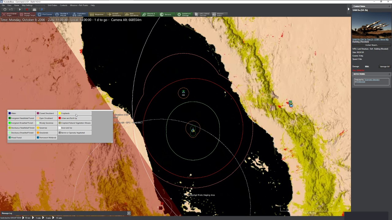Click the blue arrow icon in toolbar
The height and width of the screenshot is (220, 392).
point(42,9)
